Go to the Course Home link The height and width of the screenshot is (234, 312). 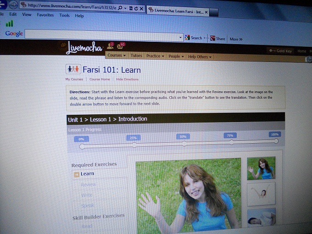tap(100, 79)
